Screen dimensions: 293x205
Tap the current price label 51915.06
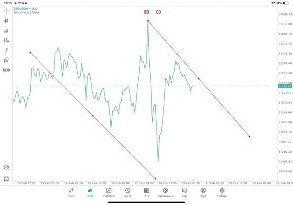(284, 86)
